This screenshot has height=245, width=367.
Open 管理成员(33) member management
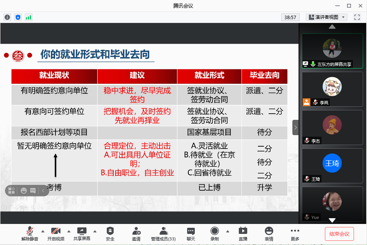(163, 234)
